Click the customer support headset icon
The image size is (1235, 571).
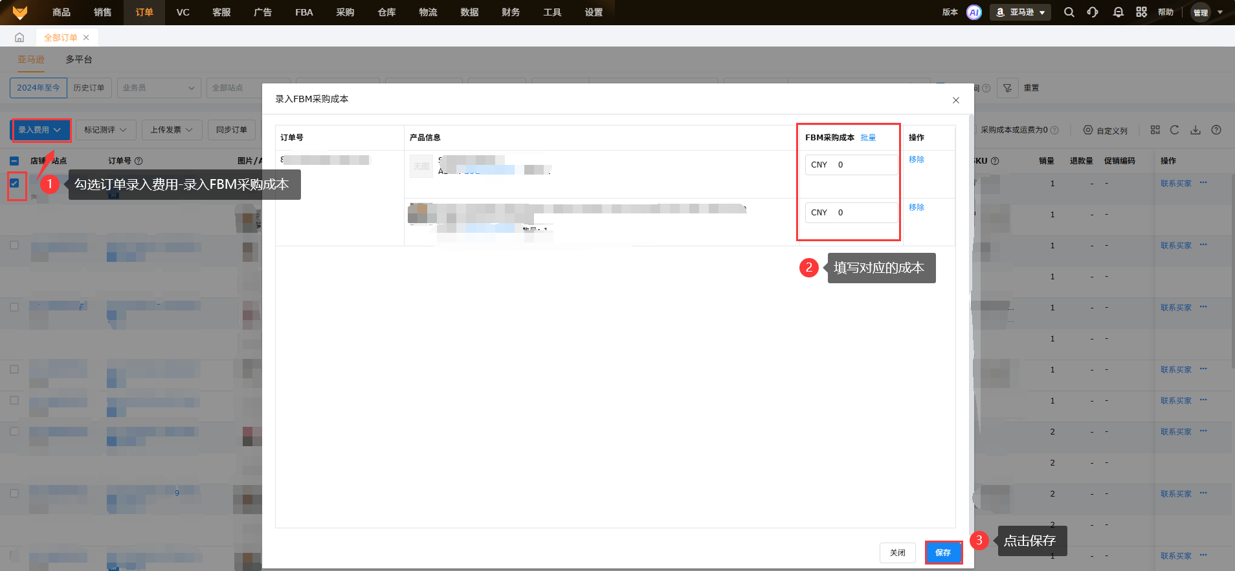[1093, 12]
